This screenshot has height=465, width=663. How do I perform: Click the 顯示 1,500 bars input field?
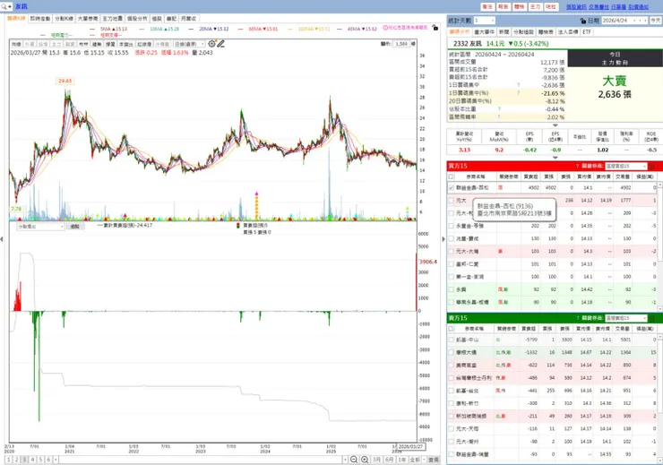pos(401,44)
